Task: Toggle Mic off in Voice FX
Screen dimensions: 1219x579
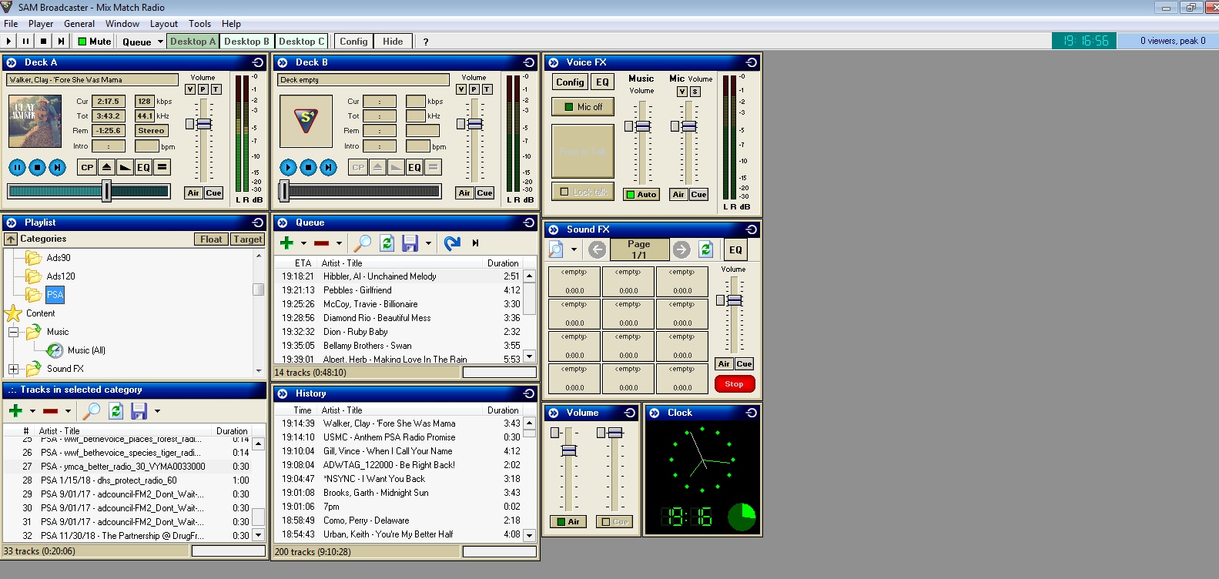Action: (583, 107)
